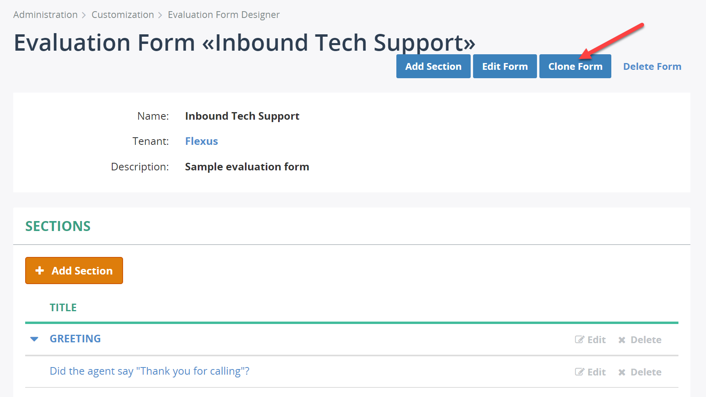This screenshot has width=706, height=397.
Task: Click the orange Add Section button
Action: 74,271
